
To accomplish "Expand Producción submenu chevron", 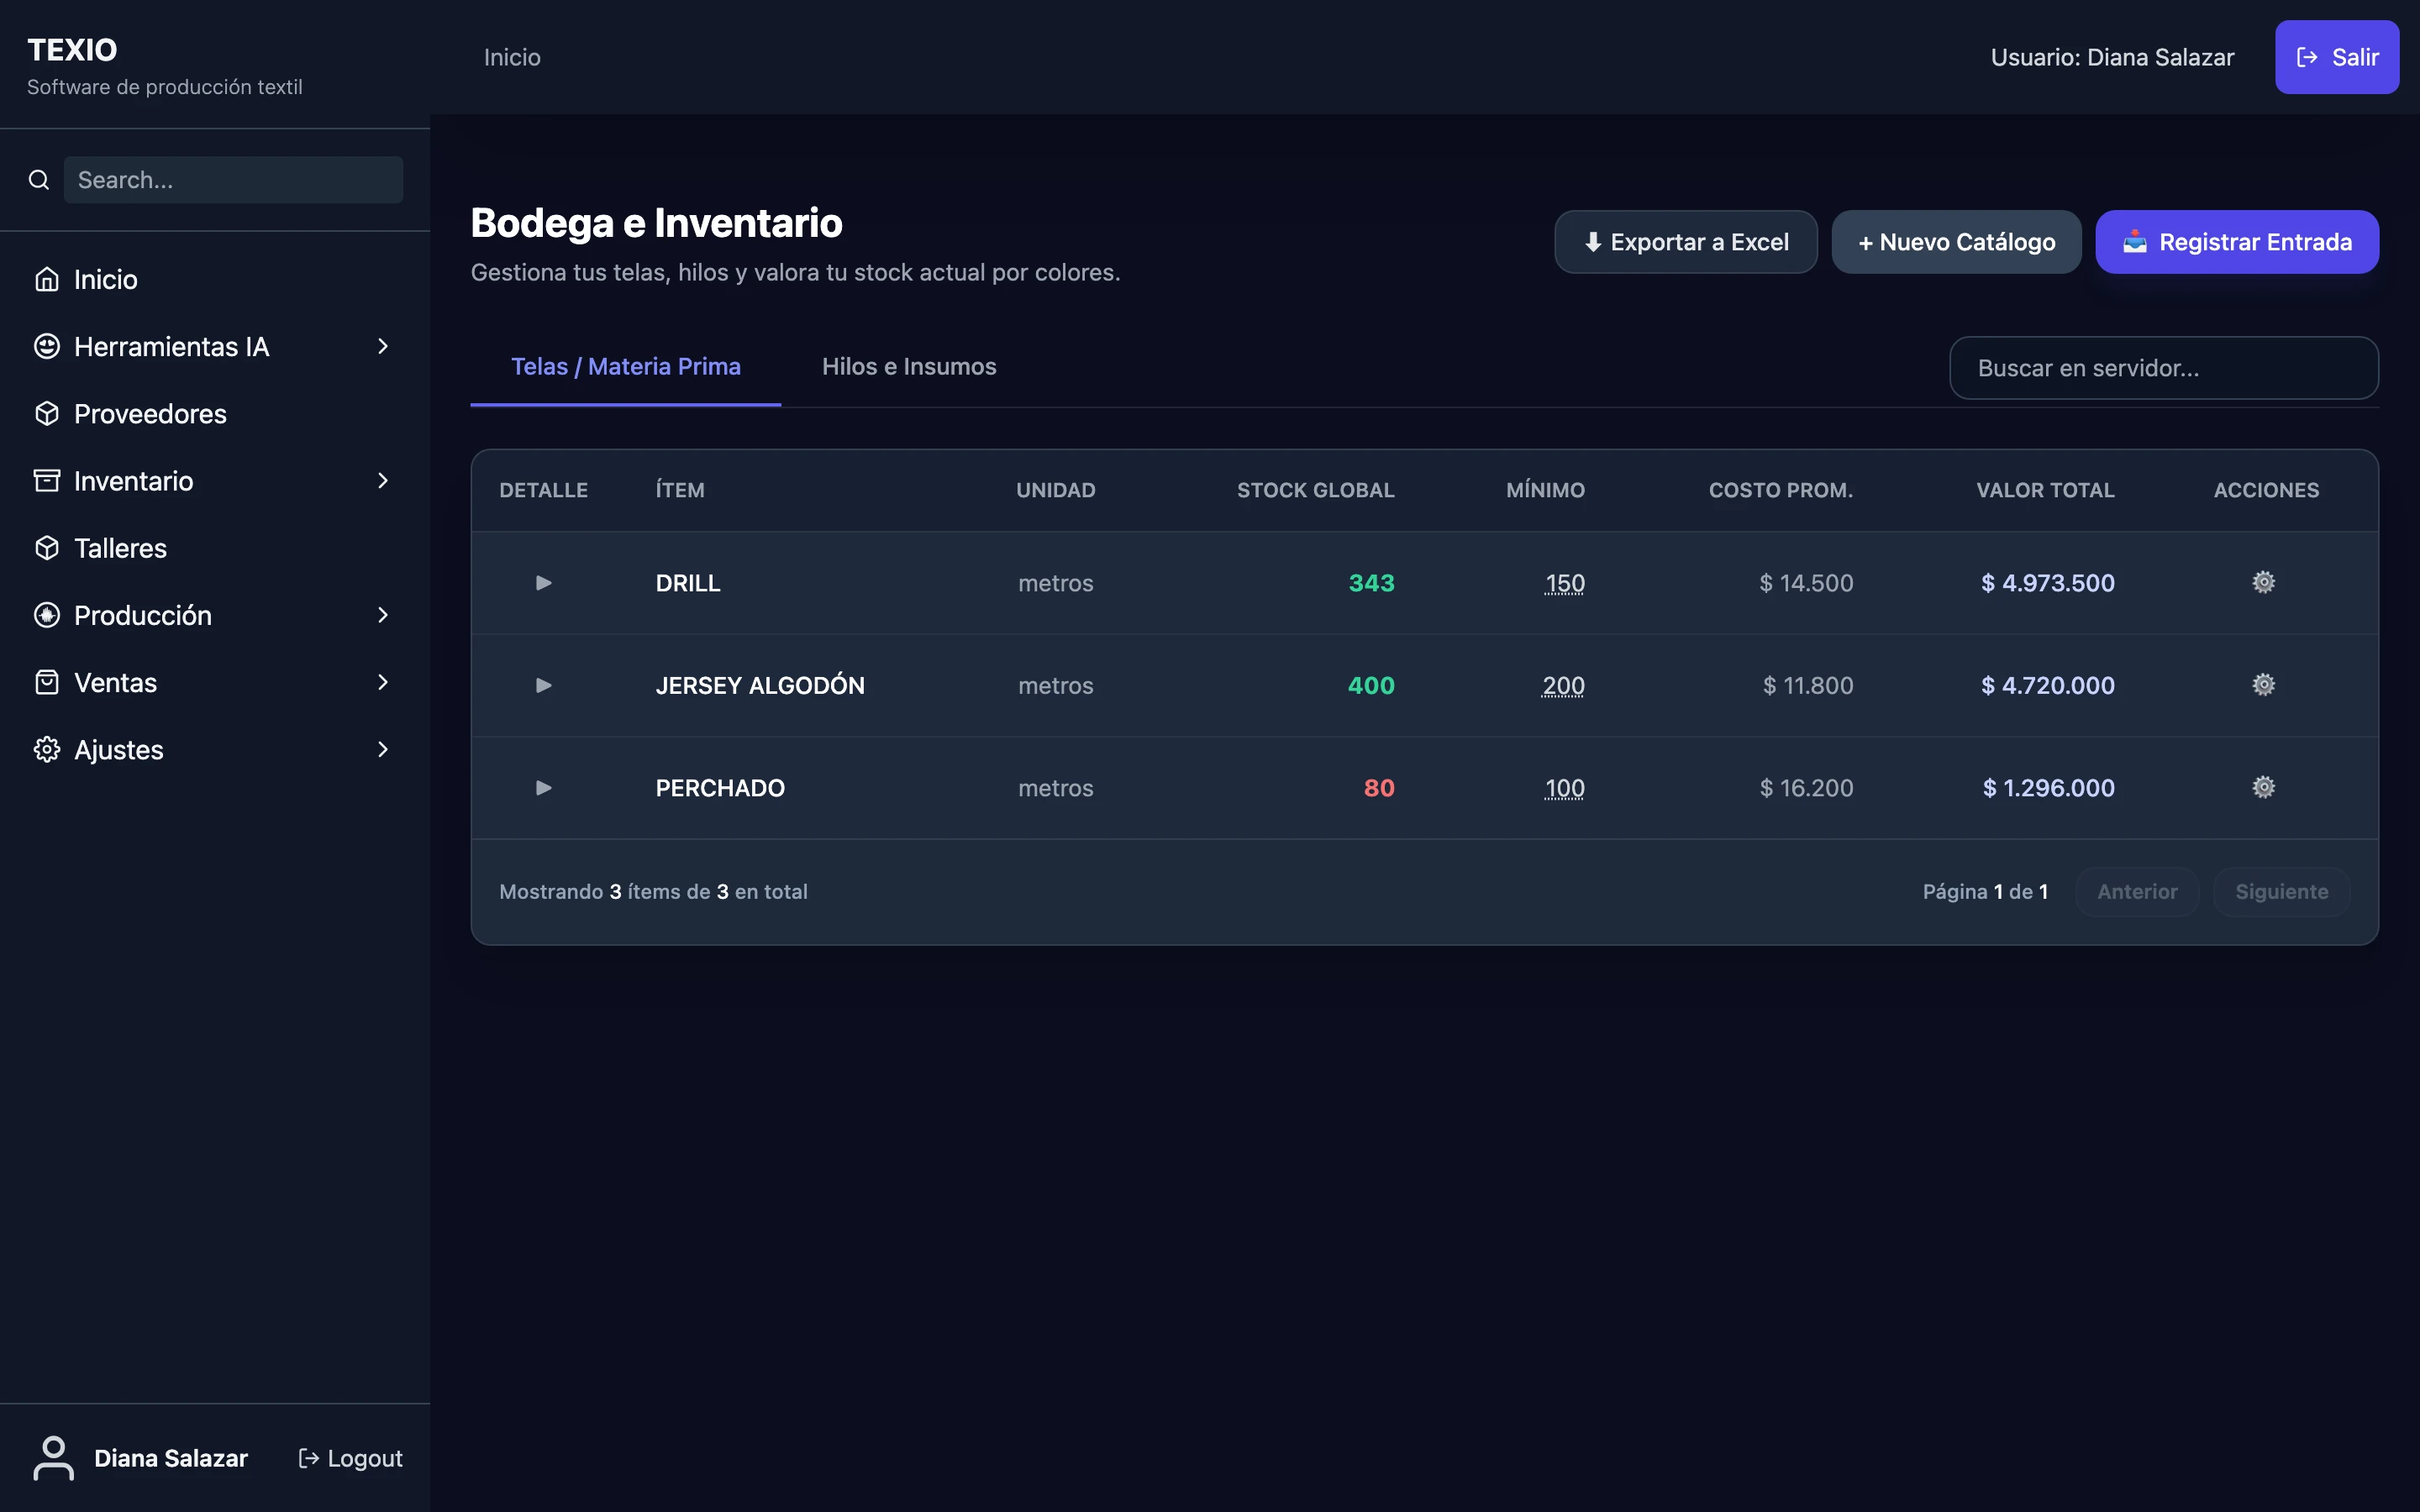I will [x=383, y=615].
